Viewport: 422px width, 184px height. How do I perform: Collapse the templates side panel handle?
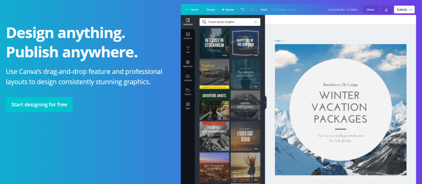tap(265, 102)
